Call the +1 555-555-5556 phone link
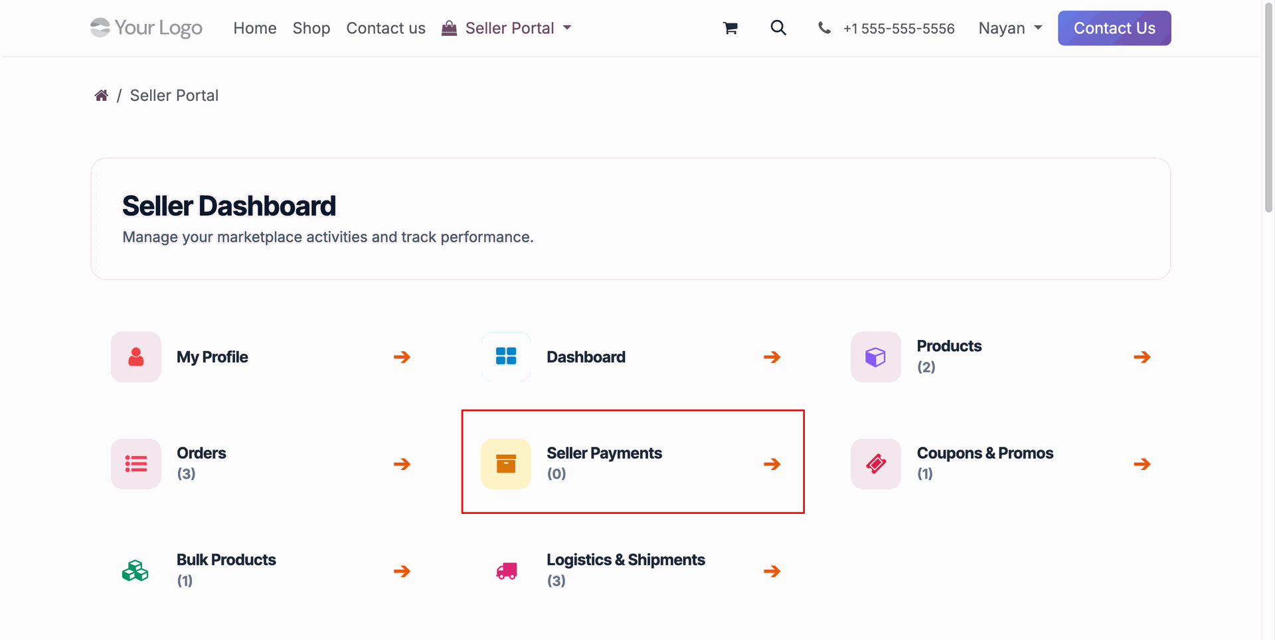This screenshot has height=640, width=1275. coord(898,29)
